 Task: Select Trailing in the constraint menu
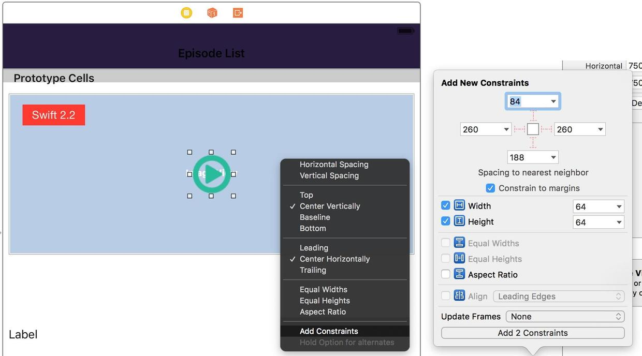(313, 270)
